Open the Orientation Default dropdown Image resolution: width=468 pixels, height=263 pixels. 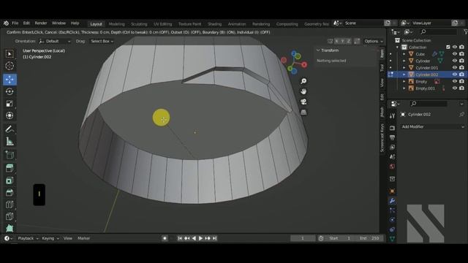(55, 41)
